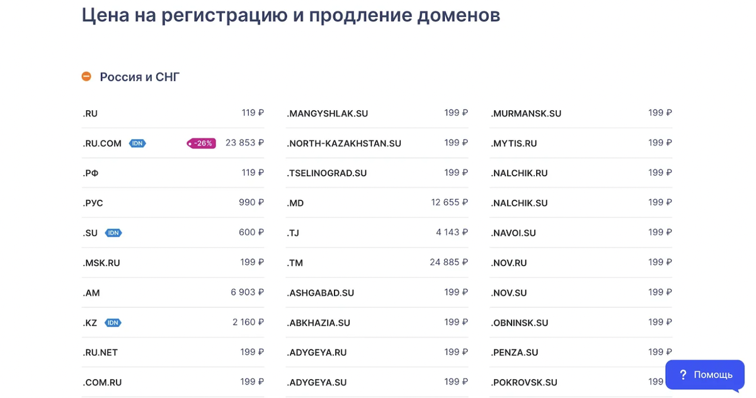756x398 pixels.
Task: Click the page heading about domain registration prices
Action: pyautogui.click(x=290, y=15)
